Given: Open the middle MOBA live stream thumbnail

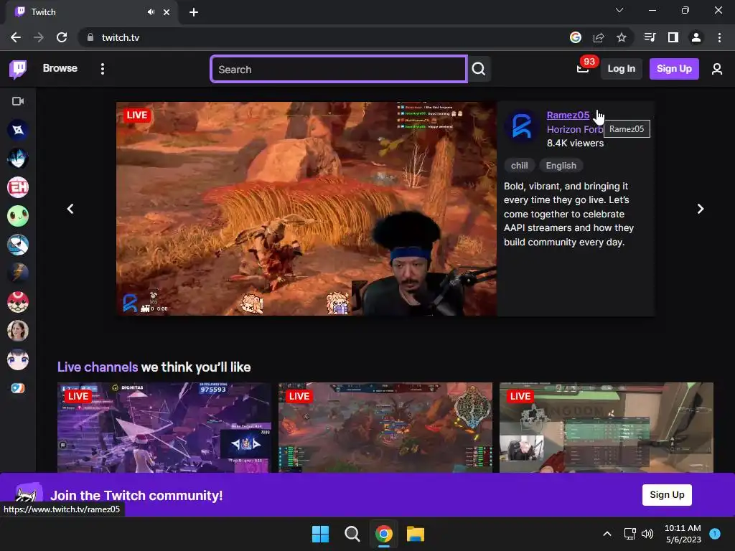Looking at the screenshot, I should 385,428.
